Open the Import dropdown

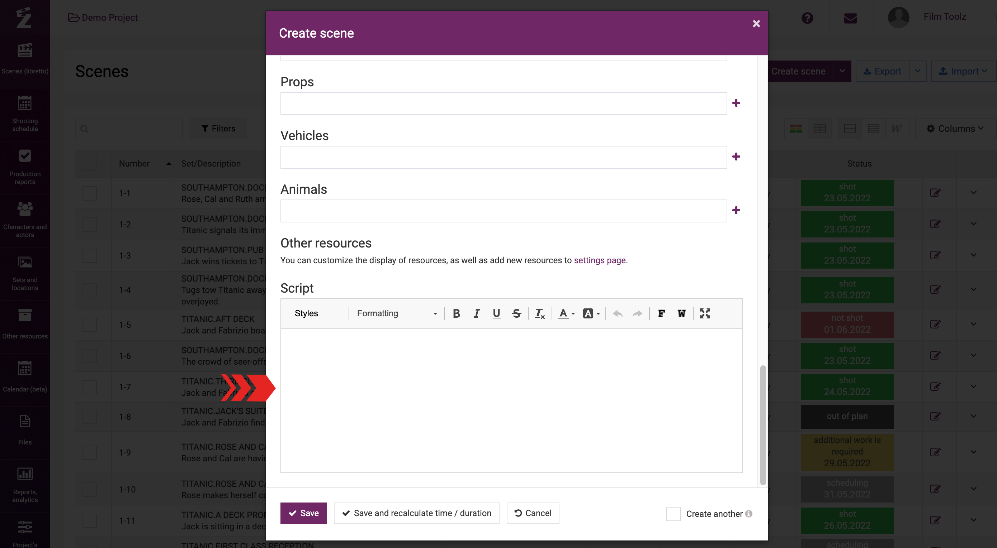pos(963,71)
